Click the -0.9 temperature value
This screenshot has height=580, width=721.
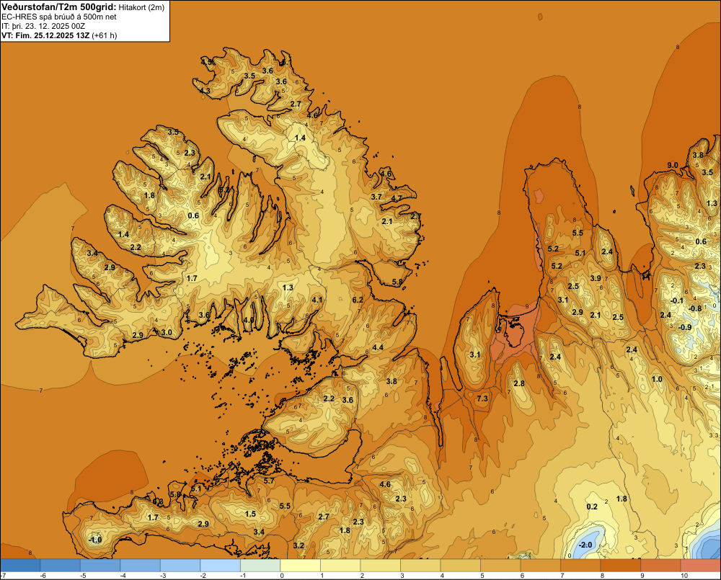685,327
